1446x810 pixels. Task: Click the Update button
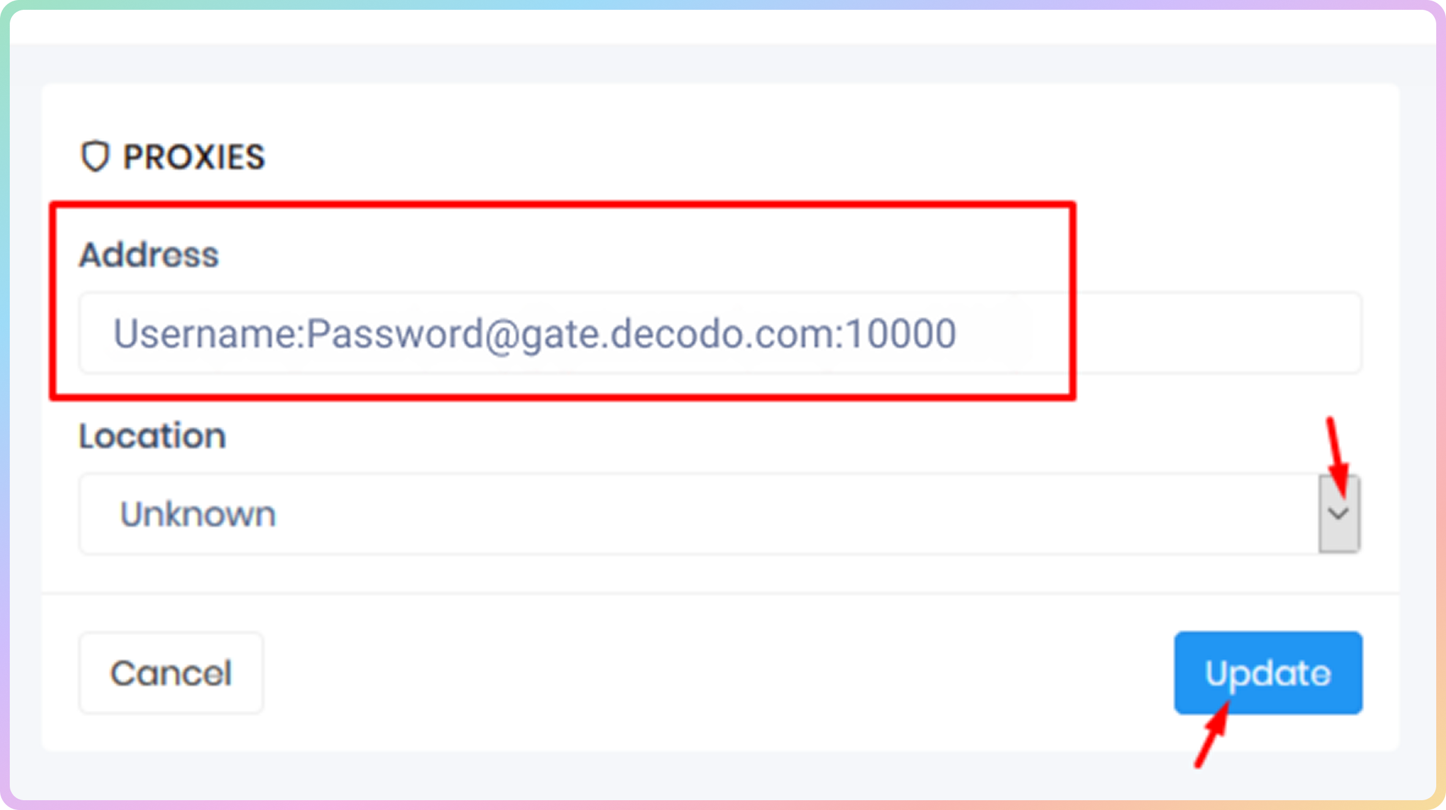tap(1268, 673)
